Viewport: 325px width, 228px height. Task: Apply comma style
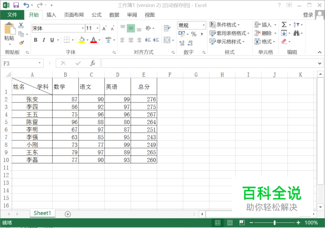[201, 34]
